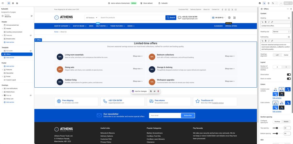The height and width of the screenshot is (144, 293).
Task: Click the hide section icon in floating toolbar
Action: point(155,91)
